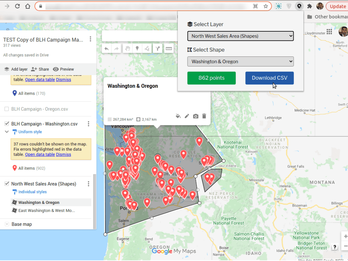The height and width of the screenshot is (261, 348).
Task: Click the 317 views text
Action: click(12, 46)
